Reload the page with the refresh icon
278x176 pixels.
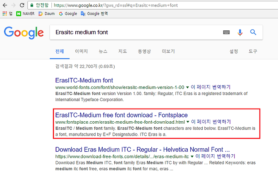22,5
